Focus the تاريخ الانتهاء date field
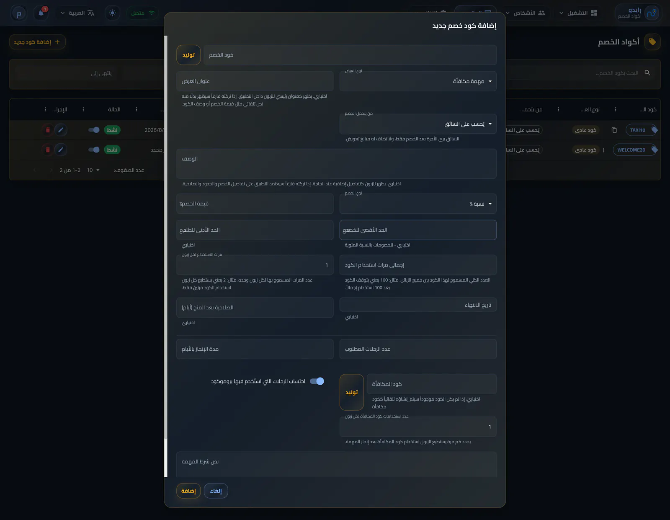The image size is (670, 520). [x=418, y=305]
